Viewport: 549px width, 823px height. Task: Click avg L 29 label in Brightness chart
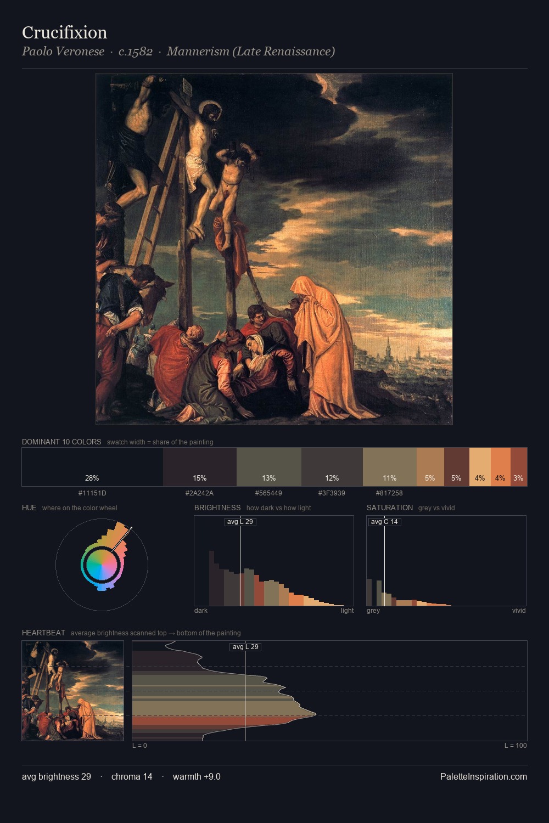[240, 522]
